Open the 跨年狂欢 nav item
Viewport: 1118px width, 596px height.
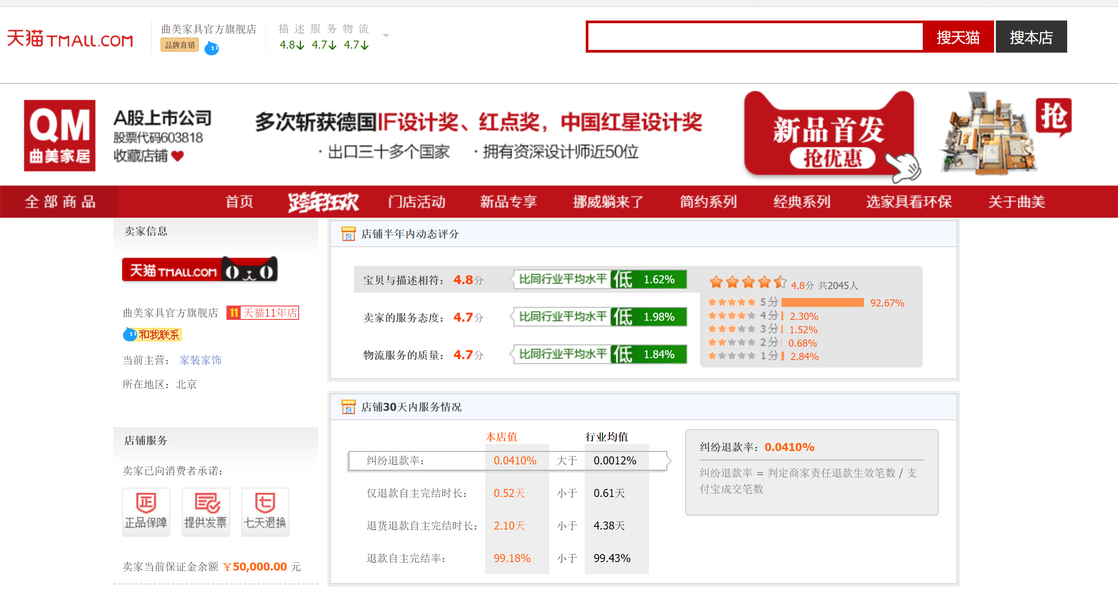[x=323, y=202]
